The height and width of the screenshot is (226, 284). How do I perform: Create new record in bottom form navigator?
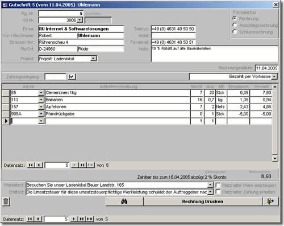coord(90,219)
